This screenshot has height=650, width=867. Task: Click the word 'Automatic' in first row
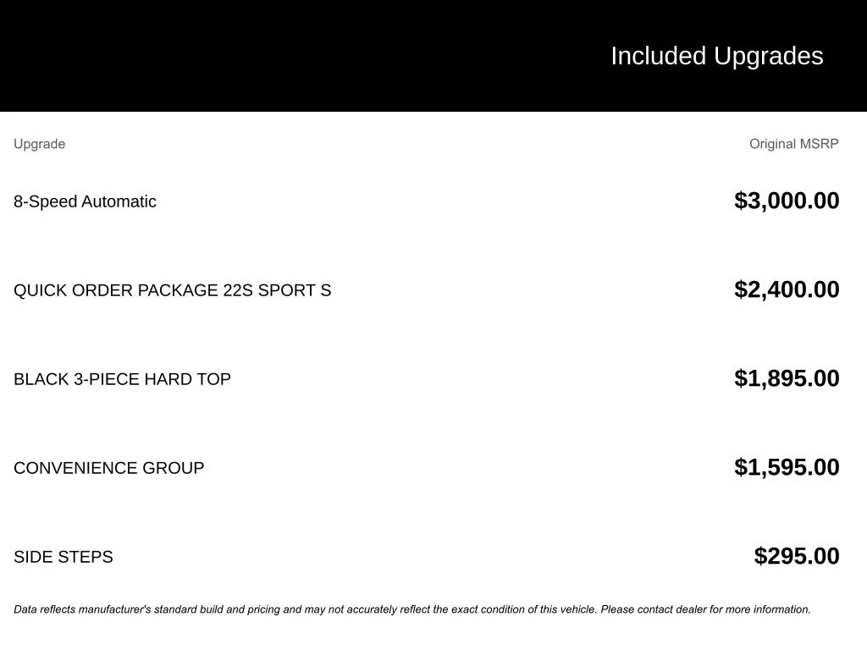coord(119,201)
